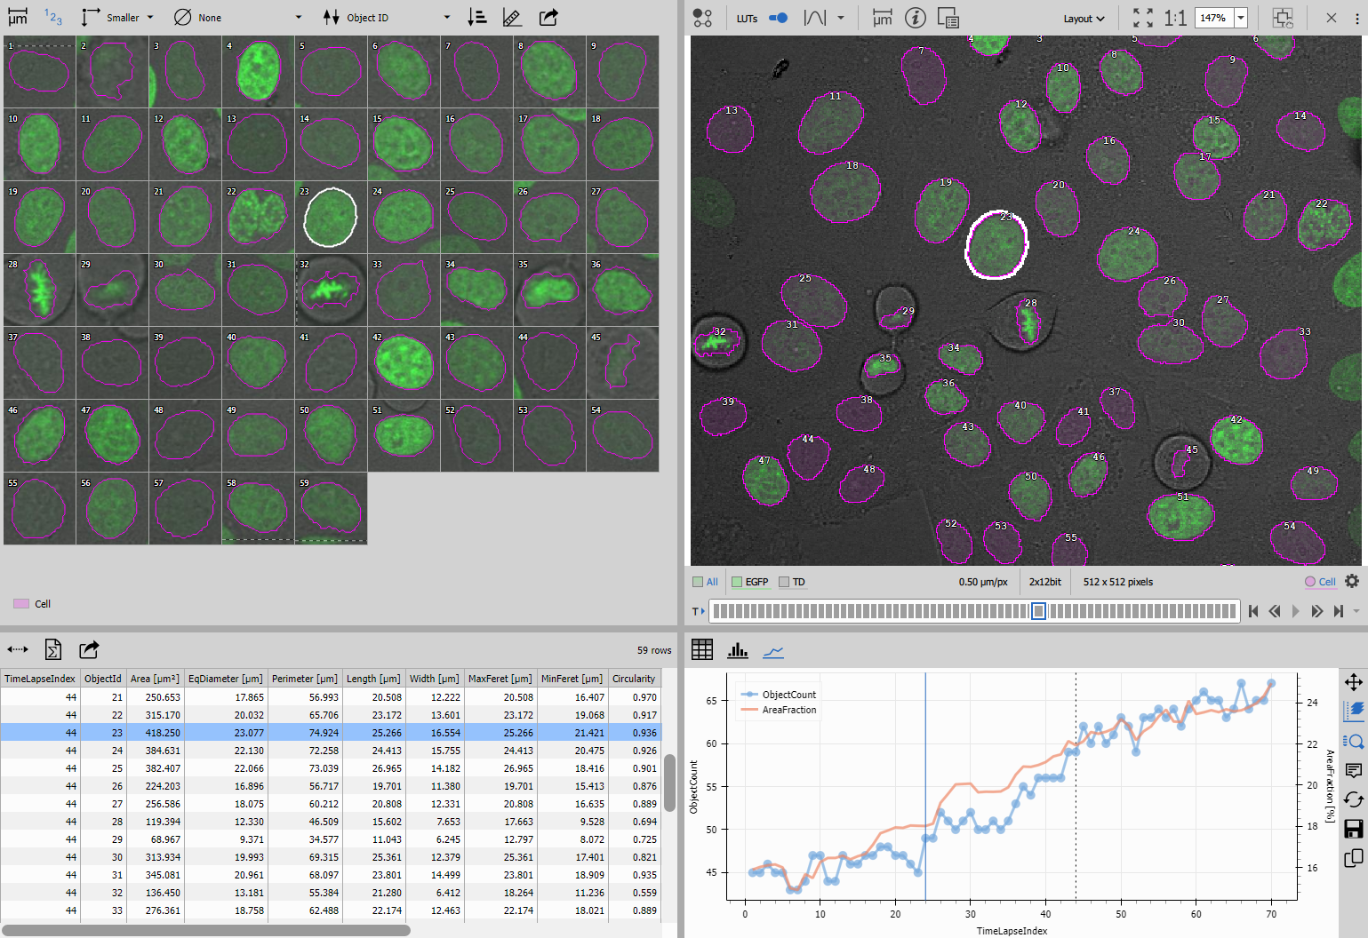Switch to table grid view
Screen dimensions: 1368x938
click(x=702, y=650)
